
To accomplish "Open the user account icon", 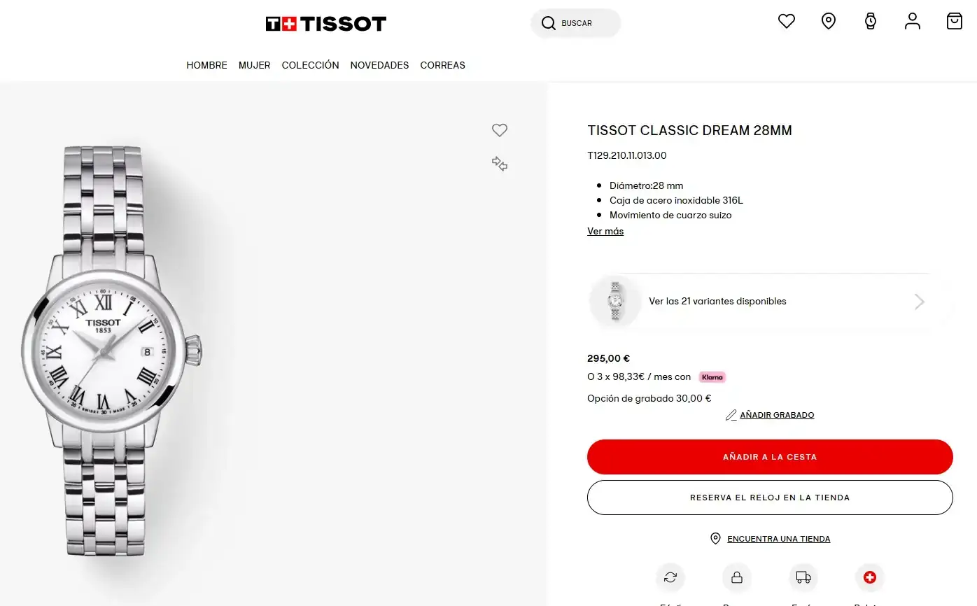I will (x=913, y=22).
